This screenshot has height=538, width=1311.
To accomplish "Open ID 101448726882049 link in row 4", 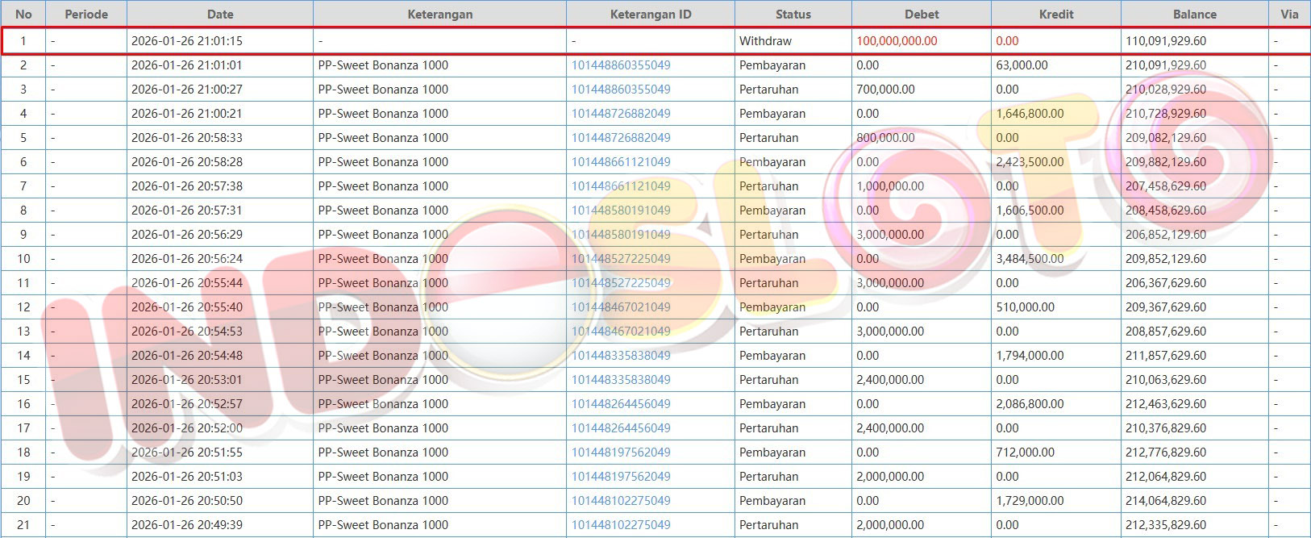I will (x=621, y=114).
